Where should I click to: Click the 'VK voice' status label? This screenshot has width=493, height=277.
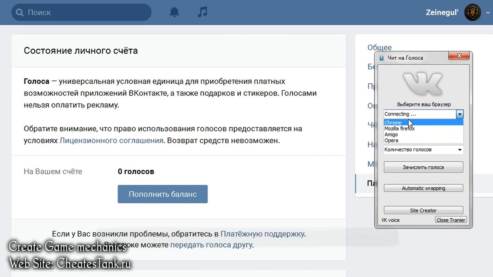[x=391, y=220]
